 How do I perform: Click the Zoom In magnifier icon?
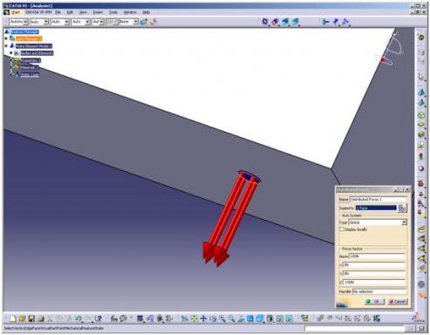(x=222, y=318)
